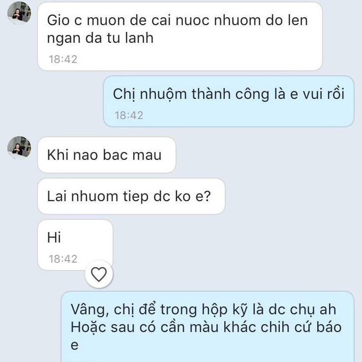Open profile from avatar beside "Khi nao bac mau"
The image size is (362, 362).
pyautogui.click(x=19, y=148)
